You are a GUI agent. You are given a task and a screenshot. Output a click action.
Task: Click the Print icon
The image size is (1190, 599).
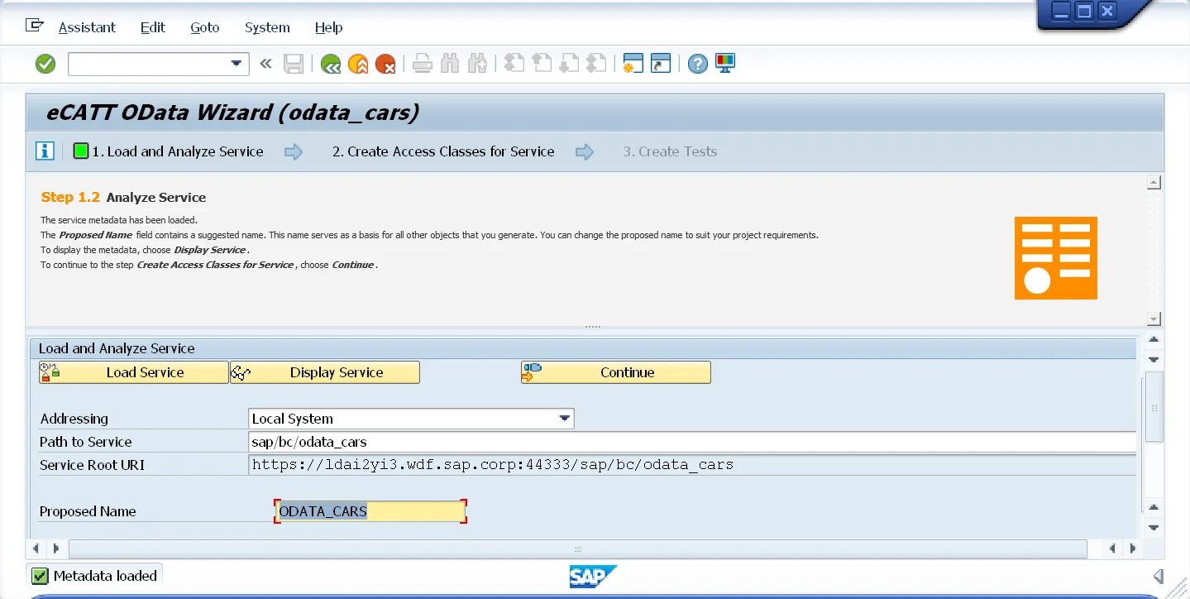(x=423, y=64)
